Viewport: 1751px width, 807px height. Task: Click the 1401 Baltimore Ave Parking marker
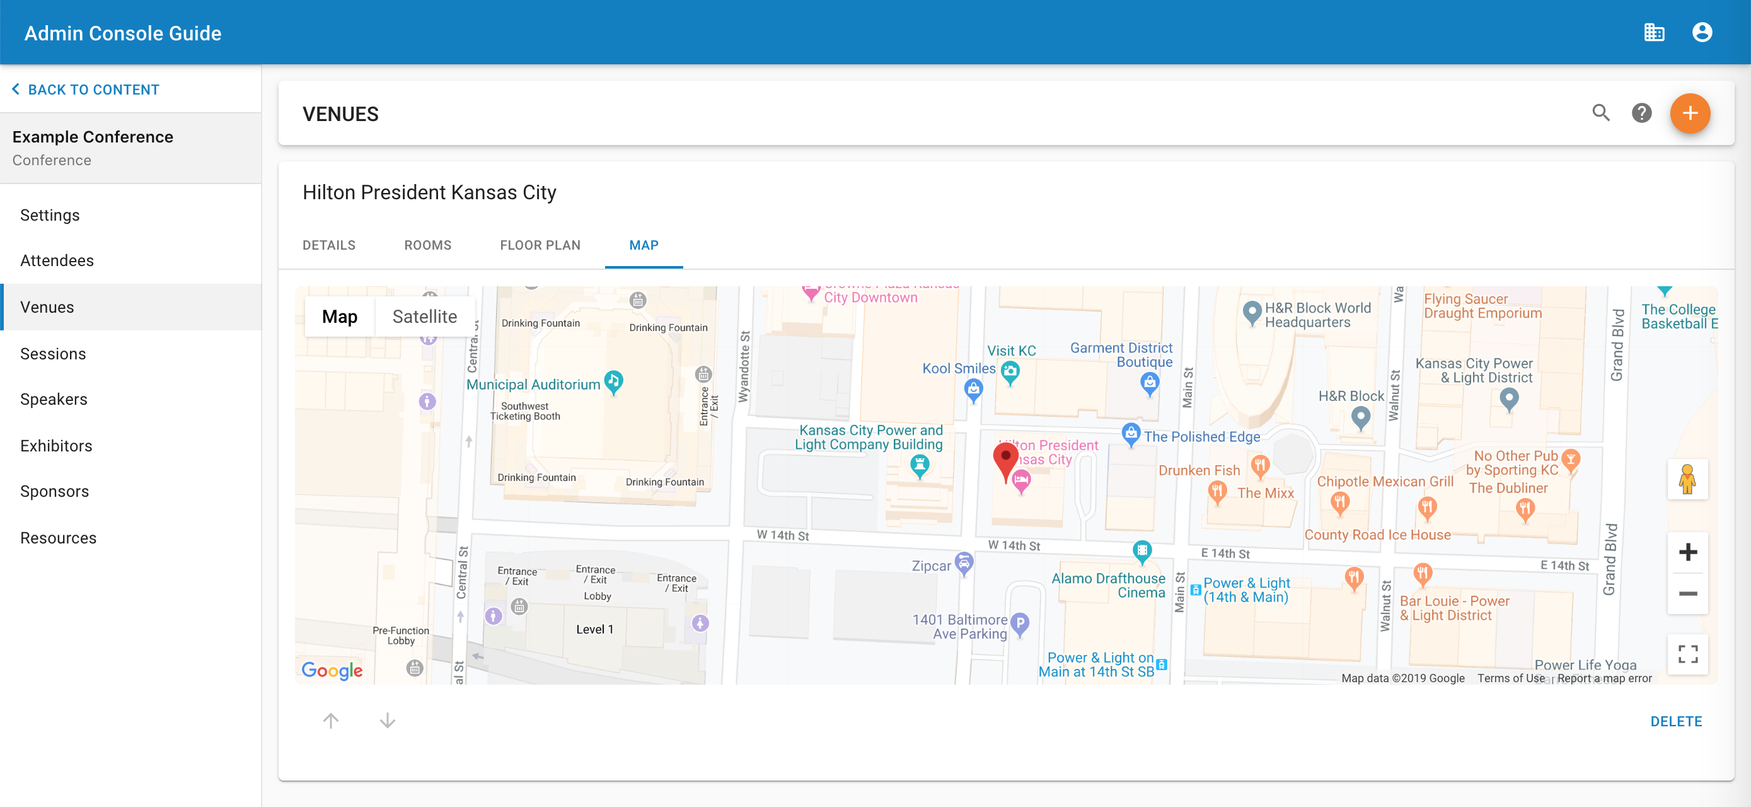(1020, 625)
